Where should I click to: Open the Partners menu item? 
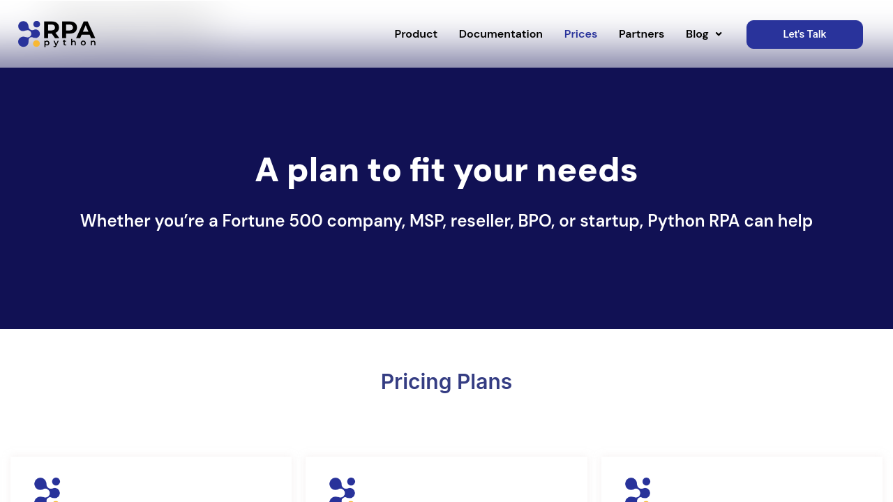(641, 34)
